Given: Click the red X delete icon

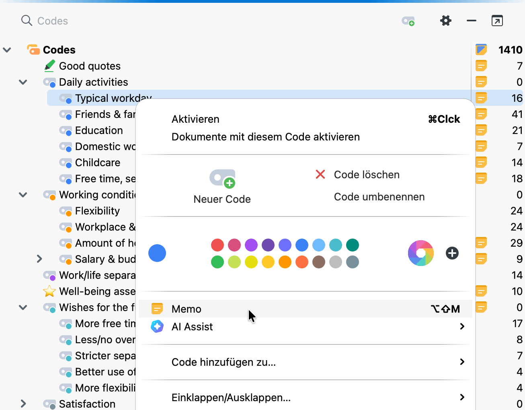Looking at the screenshot, I should [320, 174].
